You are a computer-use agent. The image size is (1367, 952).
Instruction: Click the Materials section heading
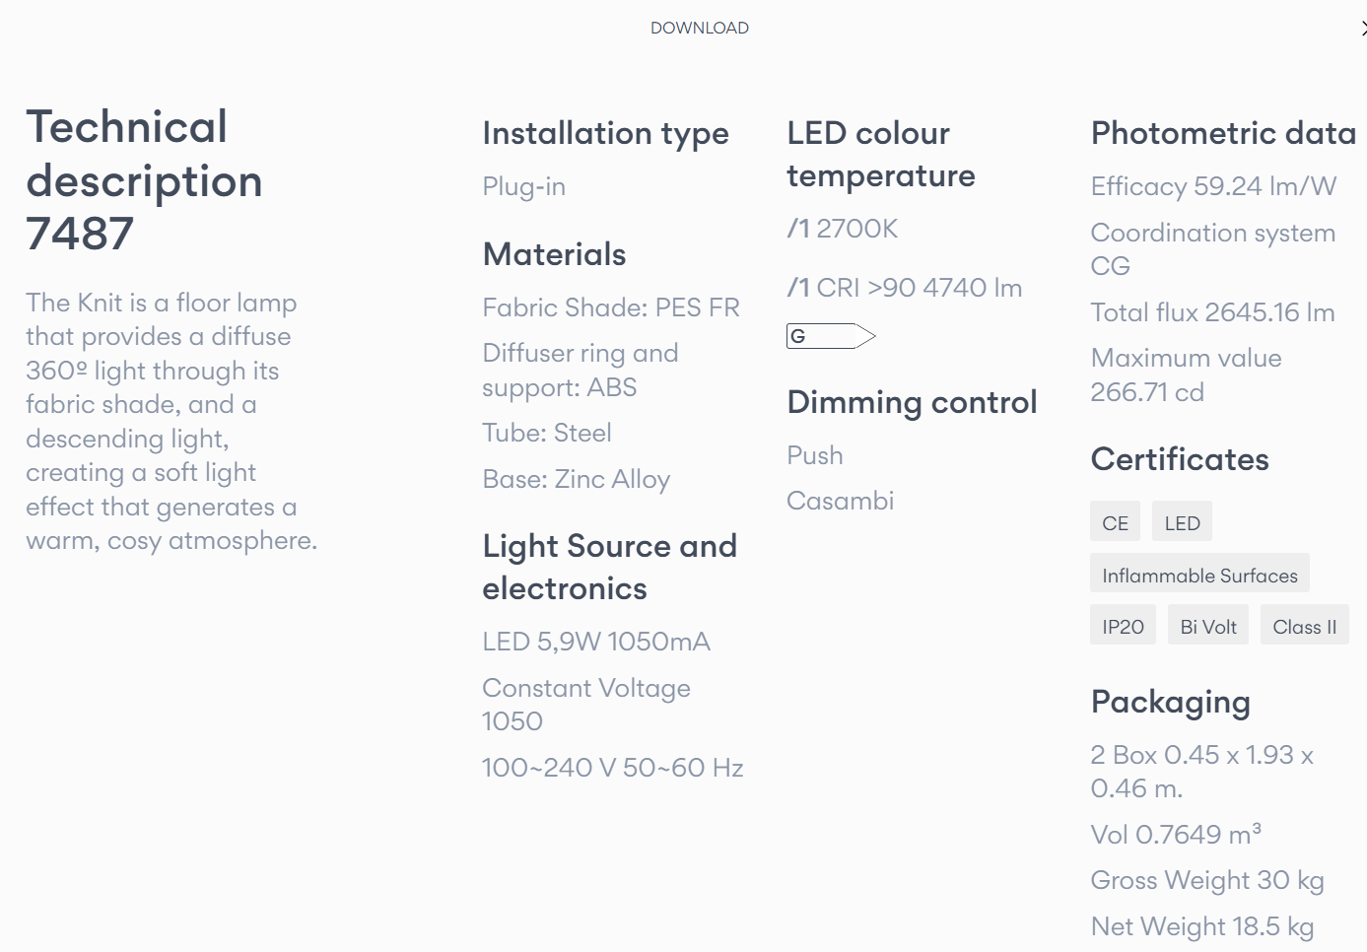pyautogui.click(x=554, y=254)
